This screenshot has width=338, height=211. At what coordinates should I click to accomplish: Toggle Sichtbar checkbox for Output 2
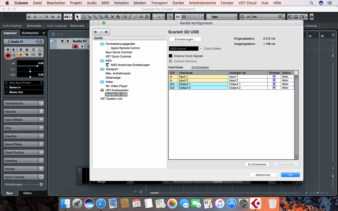tap(274, 88)
